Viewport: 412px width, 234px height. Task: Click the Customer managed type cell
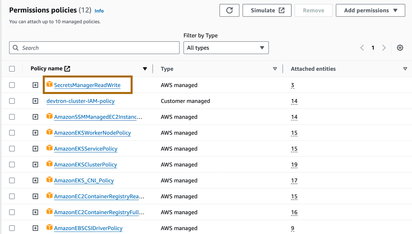tap(185, 101)
